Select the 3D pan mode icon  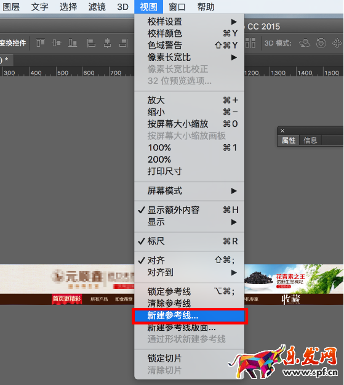[337, 43]
